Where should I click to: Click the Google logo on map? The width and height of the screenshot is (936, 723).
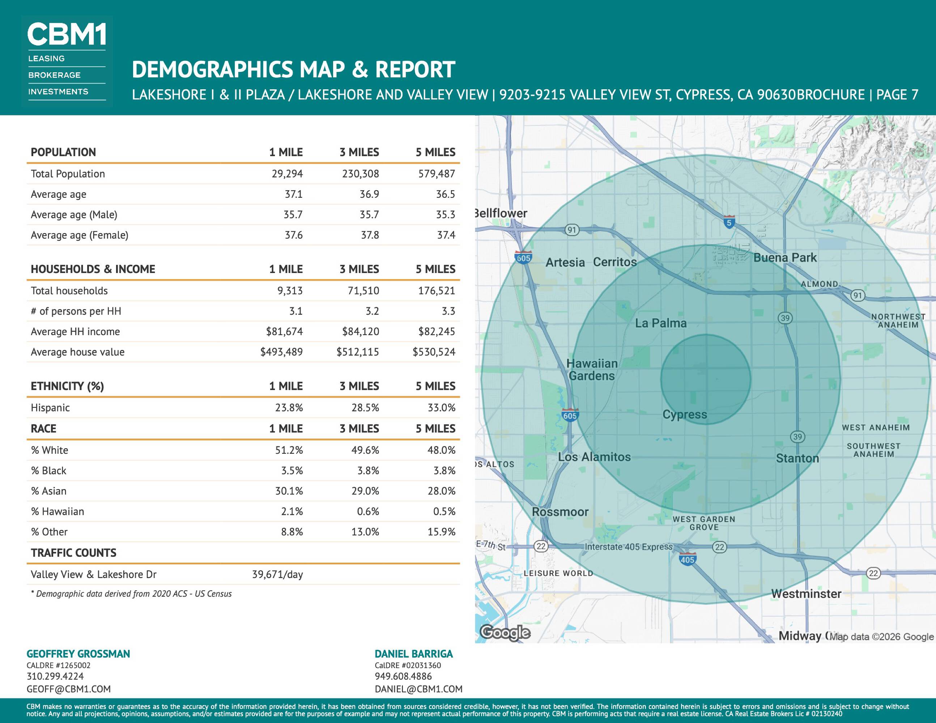pos(505,632)
